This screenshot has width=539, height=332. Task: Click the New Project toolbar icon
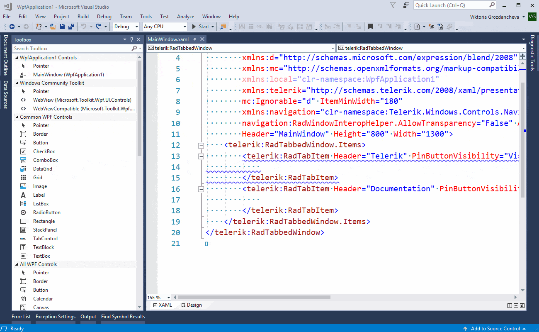[x=39, y=27]
